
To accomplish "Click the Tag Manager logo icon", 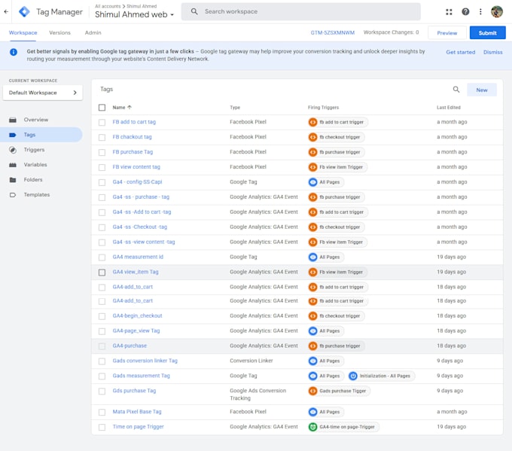I will [x=24, y=12].
